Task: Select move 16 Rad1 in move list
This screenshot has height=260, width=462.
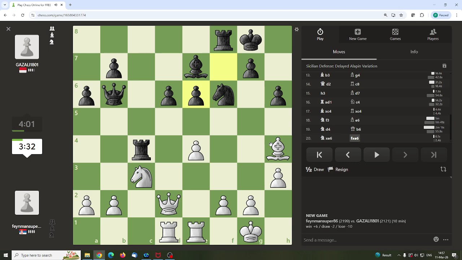Action: coord(326,102)
